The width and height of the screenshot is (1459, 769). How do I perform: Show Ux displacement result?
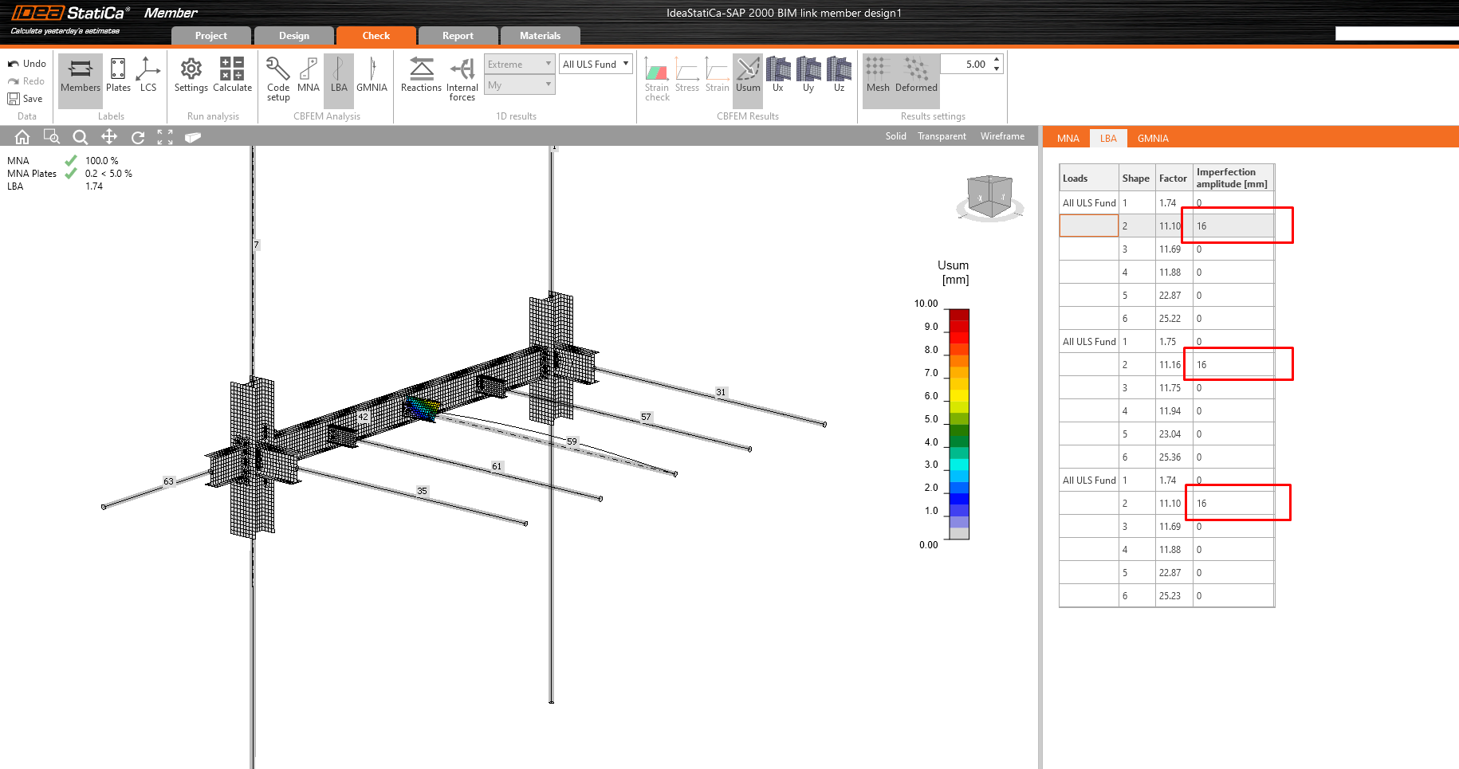(778, 75)
